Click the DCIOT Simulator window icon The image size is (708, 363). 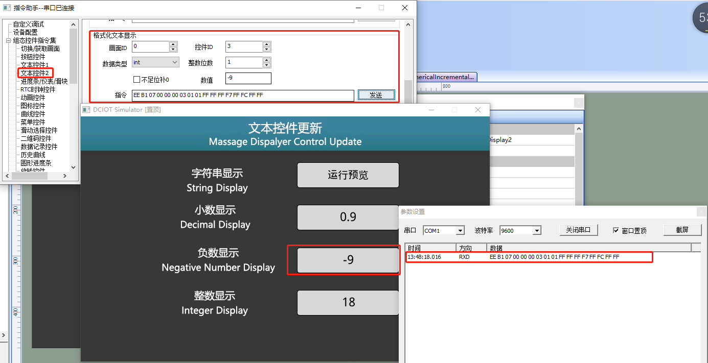coord(86,110)
